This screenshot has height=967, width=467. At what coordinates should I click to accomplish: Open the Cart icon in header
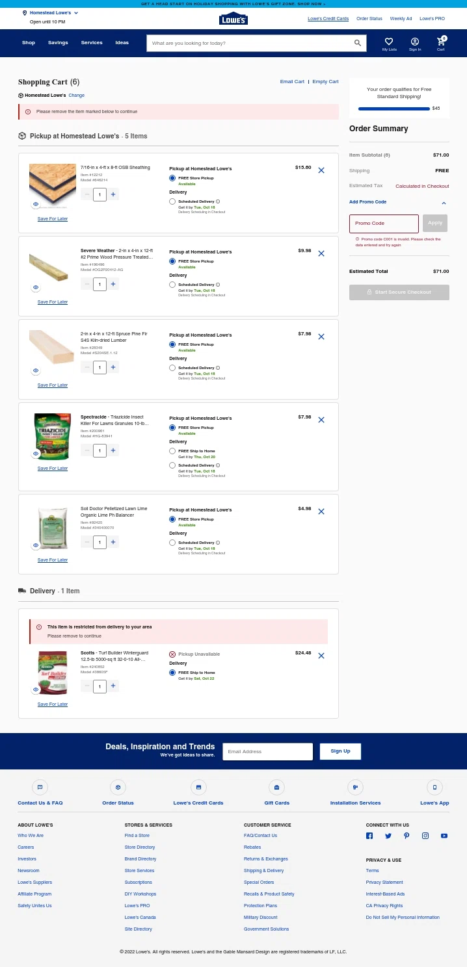(441, 42)
